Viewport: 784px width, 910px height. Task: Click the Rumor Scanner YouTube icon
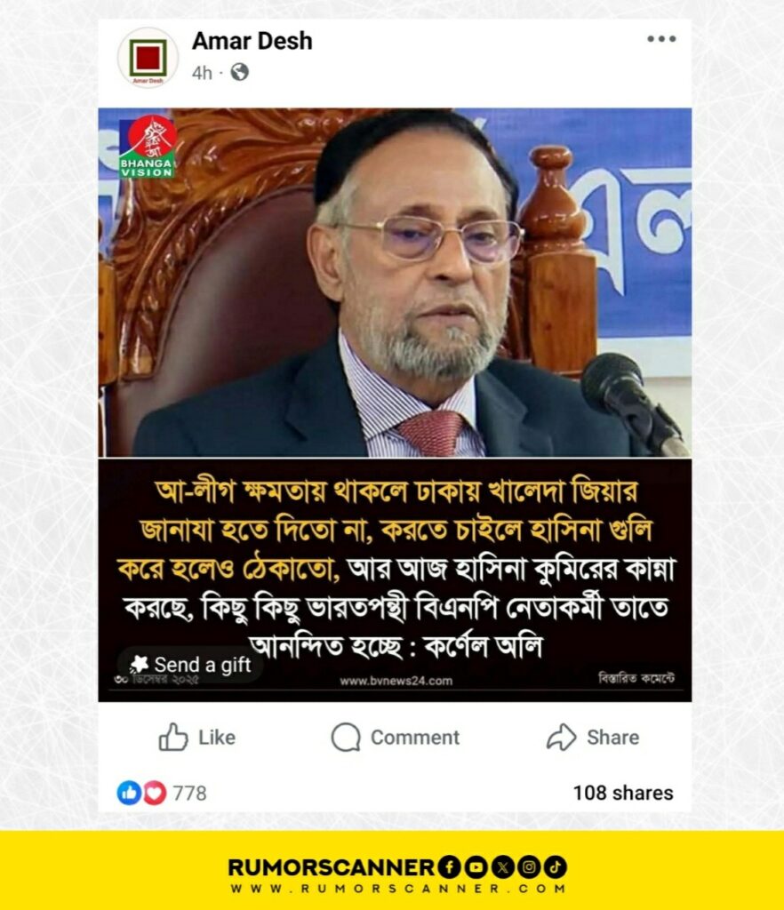476,867
